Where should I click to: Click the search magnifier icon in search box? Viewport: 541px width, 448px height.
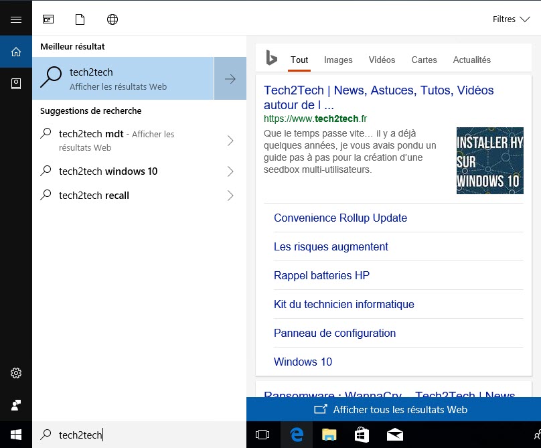46,435
